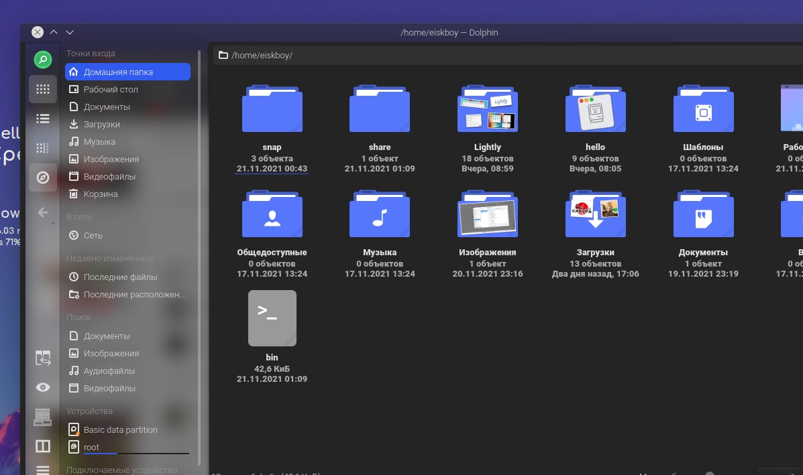Click the /home/eiskboy/ location bar
This screenshot has width=803, height=475.
(x=507, y=55)
